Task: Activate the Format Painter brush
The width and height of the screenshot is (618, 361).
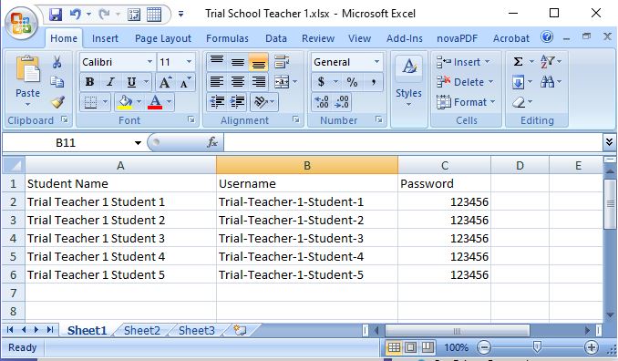Action: point(57,102)
